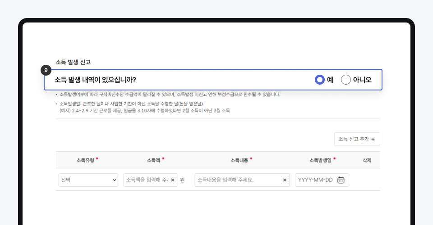Clear the 소득내용 field using X icon

285,180
